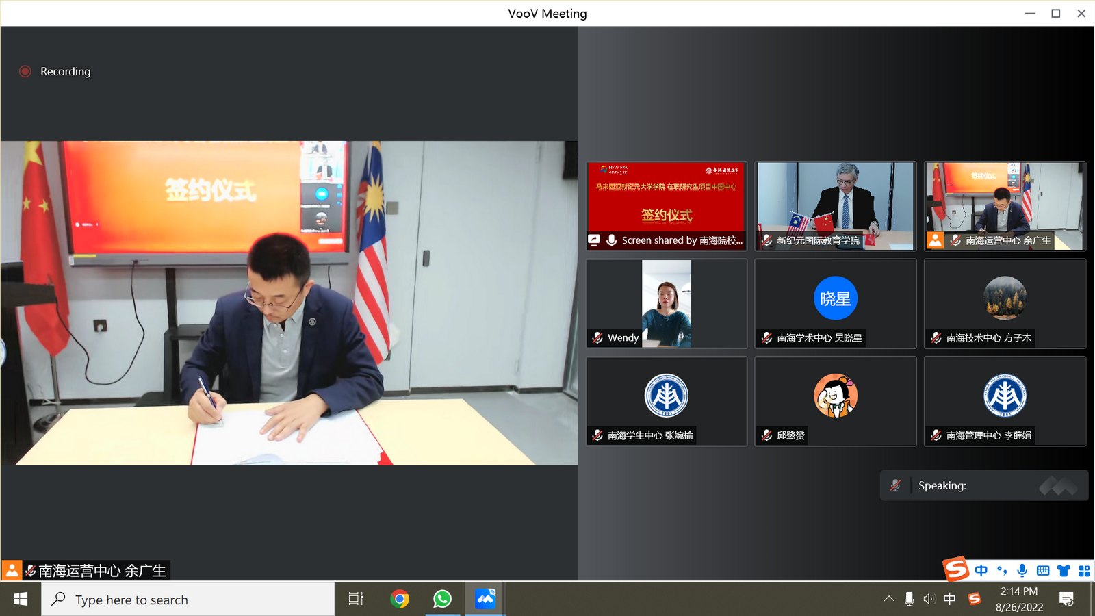Click muted mic icon of 南海管理中心 李薛娟
Viewport: 1095px width, 616px height.
[936, 435]
